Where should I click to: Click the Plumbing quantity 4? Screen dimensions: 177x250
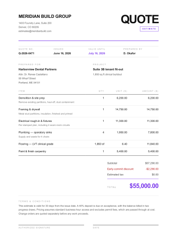[103, 132]
